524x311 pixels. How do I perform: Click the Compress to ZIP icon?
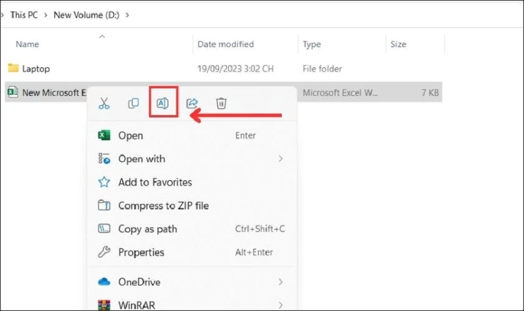(104, 206)
